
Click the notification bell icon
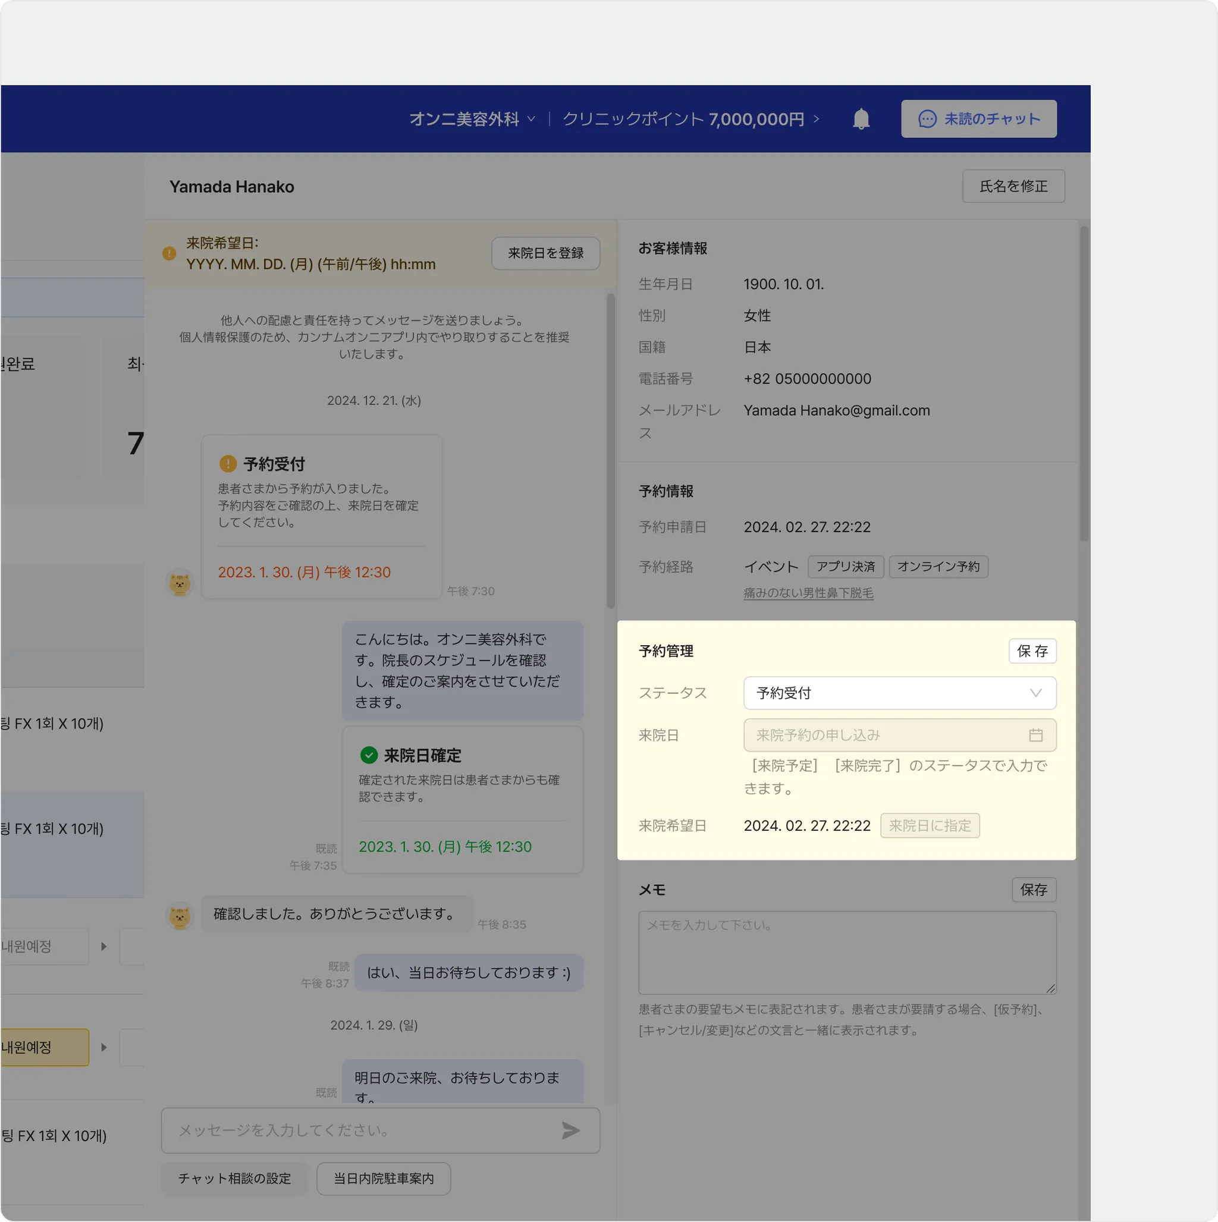(x=861, y=119)
